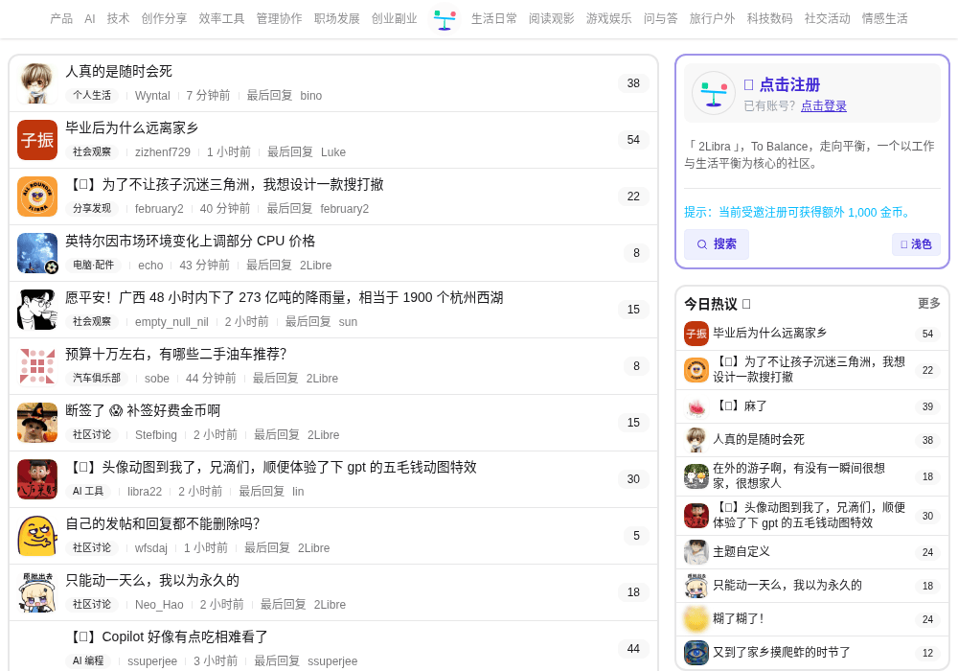Click the red 子振 avatar in post list
Image resolution: width=958 pixels, height=671 pixels.
tap(37, 140)
